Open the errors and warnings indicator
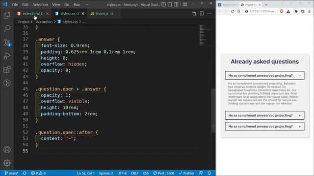The image size is (314, 176). click(38, 173)
